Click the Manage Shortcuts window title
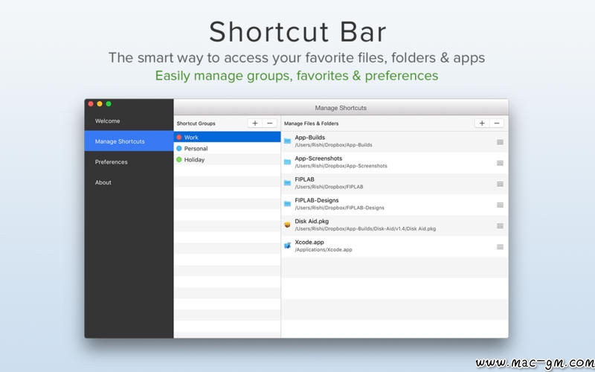 click(x=341, y=108)
